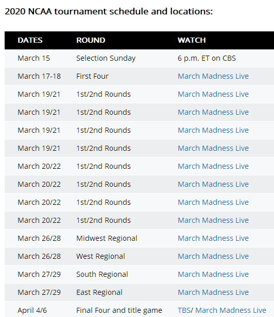Open March Madness Live link for East Regional
The height and width of the screenshot is (317, 274).
(x=213, y=292)
